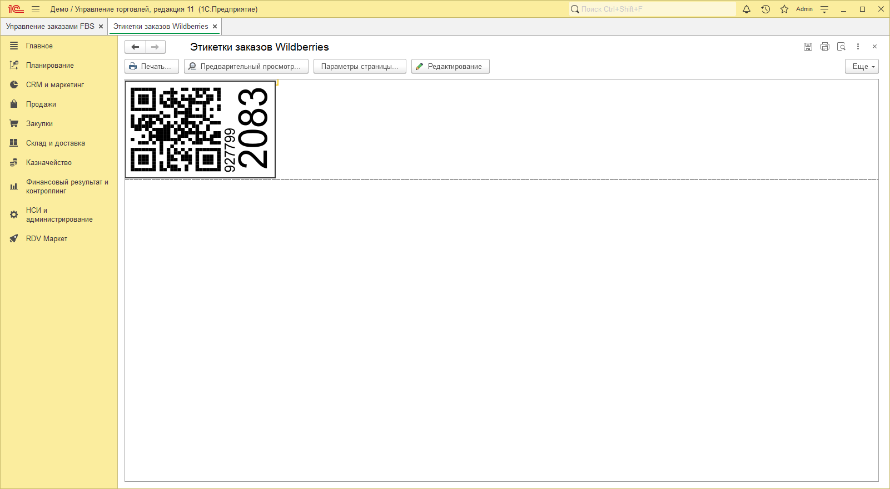Navigate back with the left arrow
Viewport: 890px width, 489px height.
point(135,47)
